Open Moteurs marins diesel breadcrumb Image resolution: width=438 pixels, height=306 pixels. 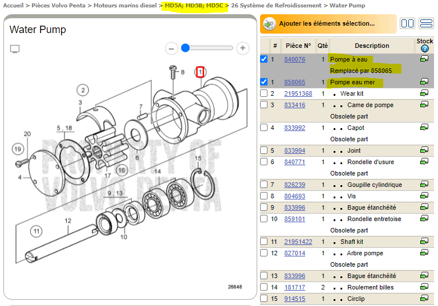pos(125,6)
